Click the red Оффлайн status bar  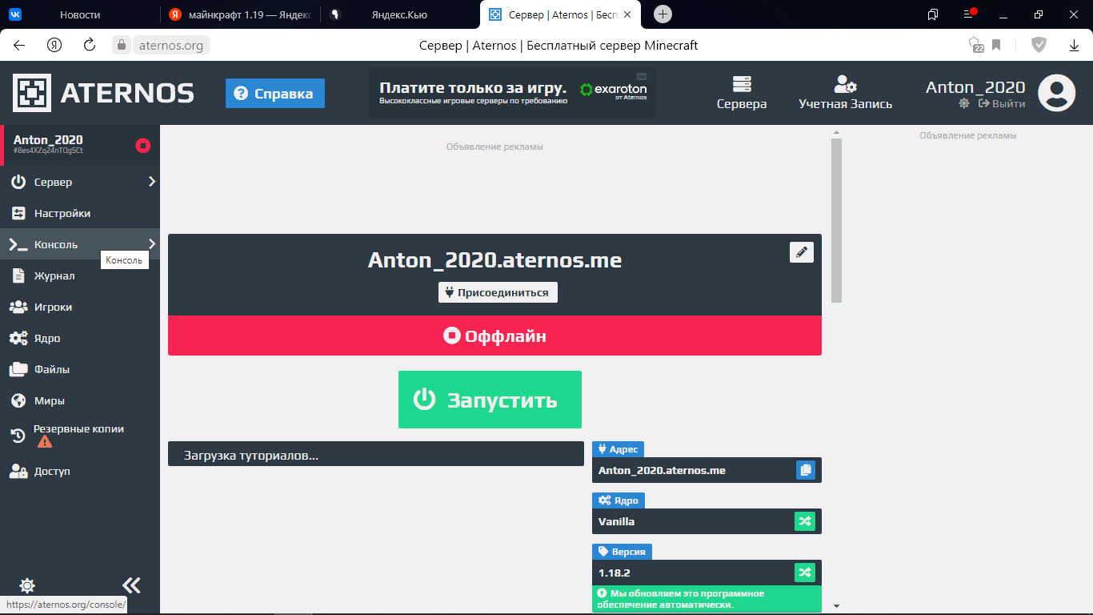(x=494, y=336)
